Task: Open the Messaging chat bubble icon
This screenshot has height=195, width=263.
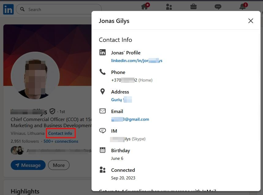Action: (x=218, y=7)
